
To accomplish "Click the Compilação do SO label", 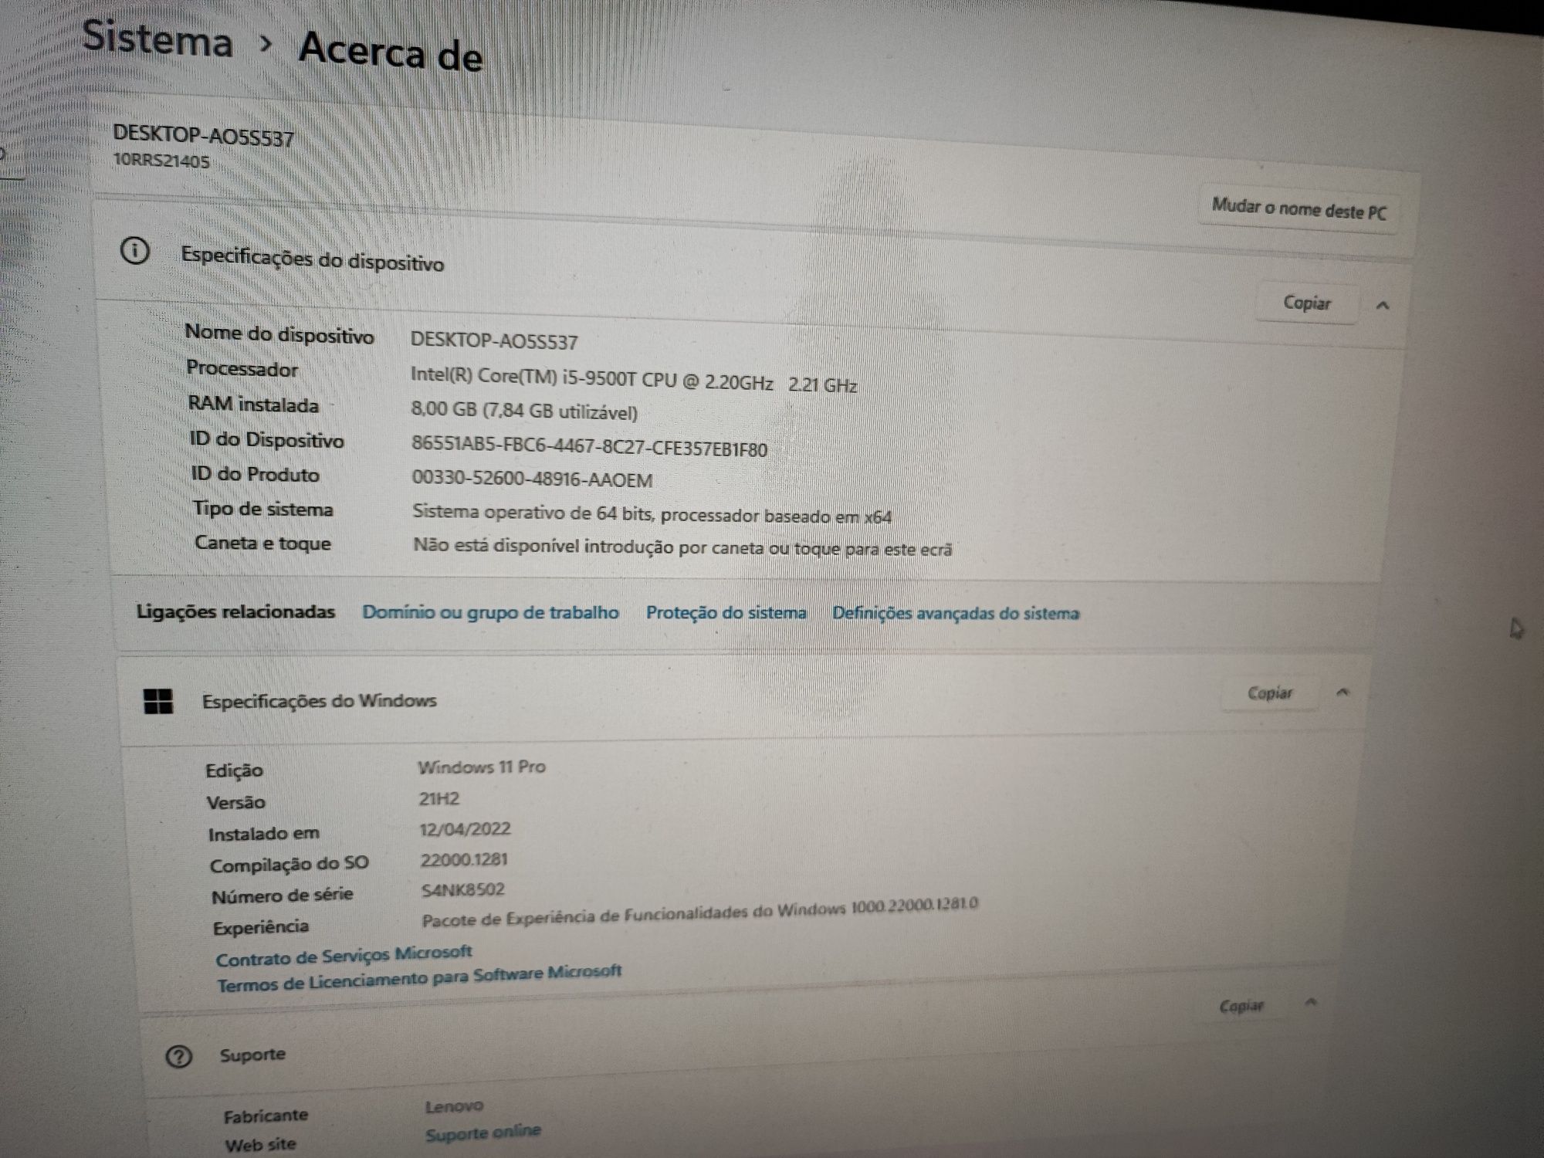I will tap(289, 864).
